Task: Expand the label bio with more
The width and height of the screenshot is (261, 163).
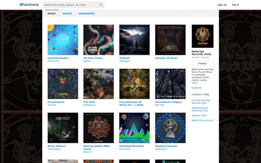Action: tap(194, 83)
